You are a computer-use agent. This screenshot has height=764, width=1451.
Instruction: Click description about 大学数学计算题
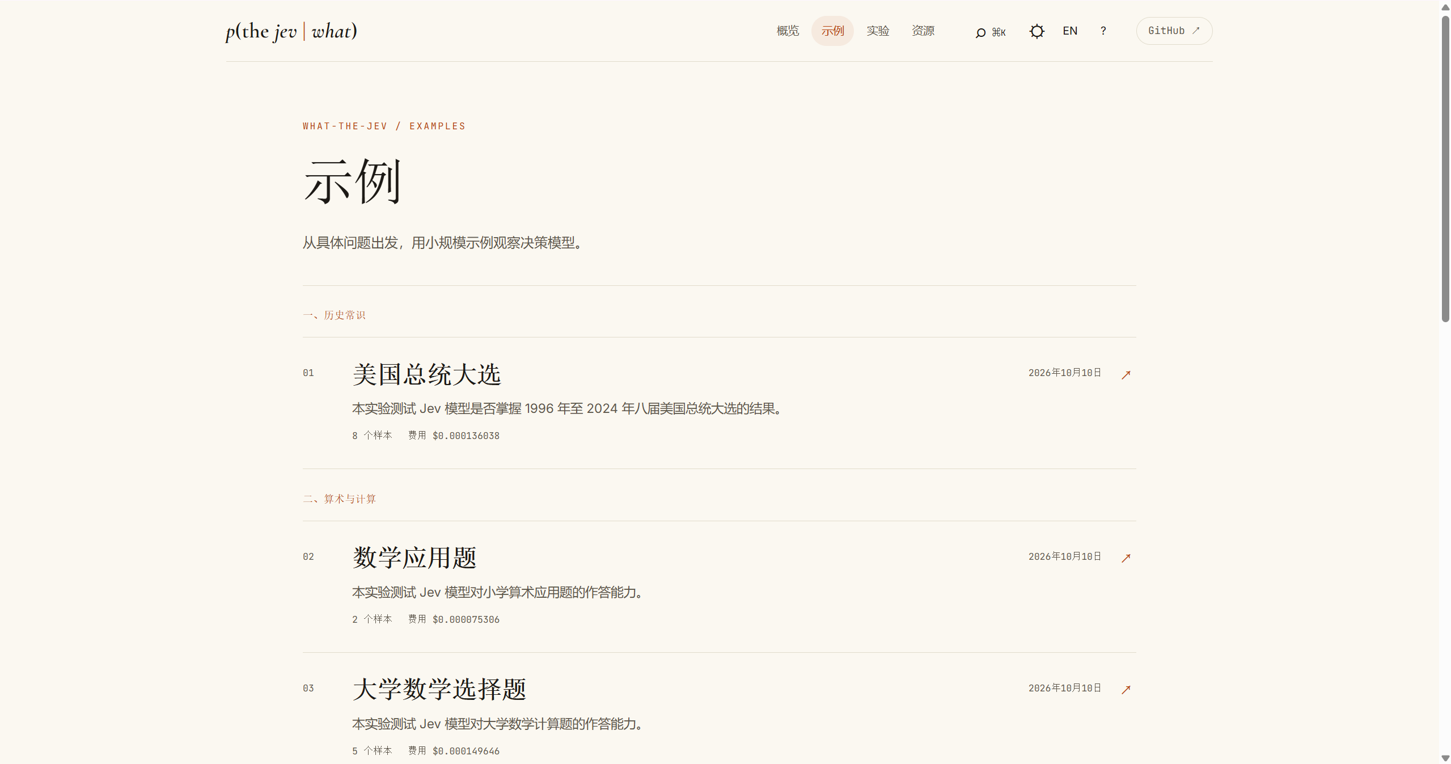click(x=499, y=724)
